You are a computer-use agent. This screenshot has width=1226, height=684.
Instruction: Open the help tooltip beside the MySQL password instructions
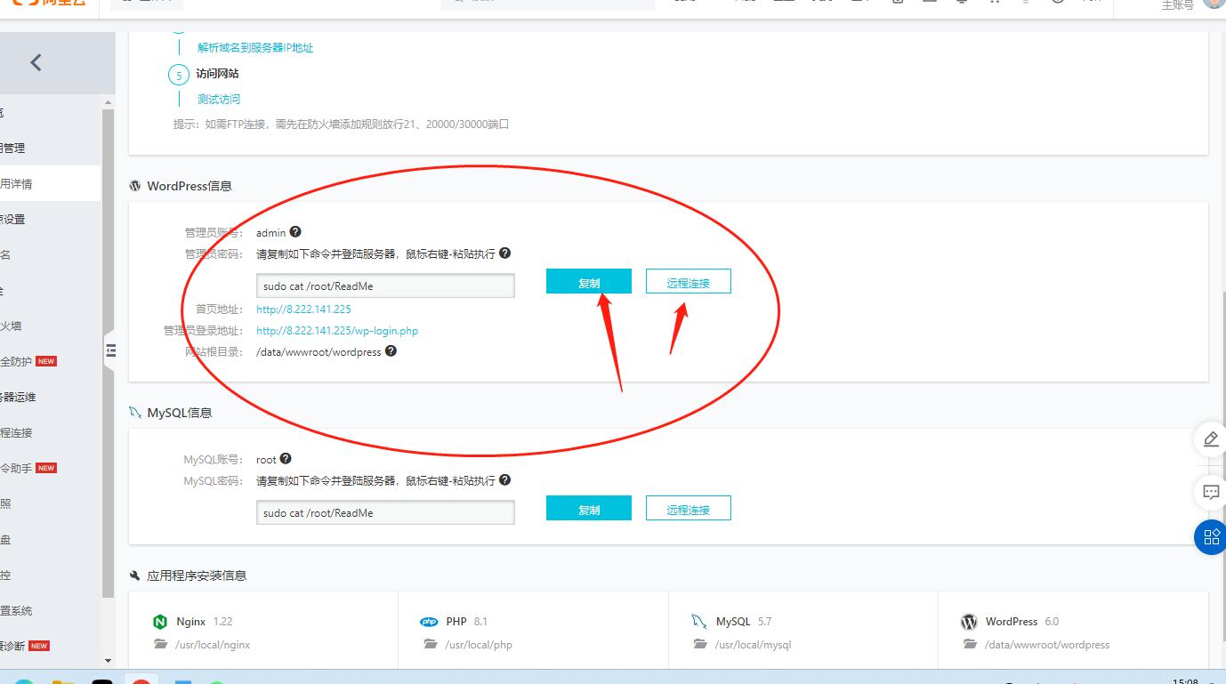(504, 480)
